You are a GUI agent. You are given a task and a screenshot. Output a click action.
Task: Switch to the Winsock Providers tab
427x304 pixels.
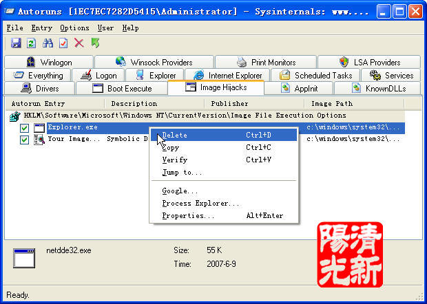(154, 62)
